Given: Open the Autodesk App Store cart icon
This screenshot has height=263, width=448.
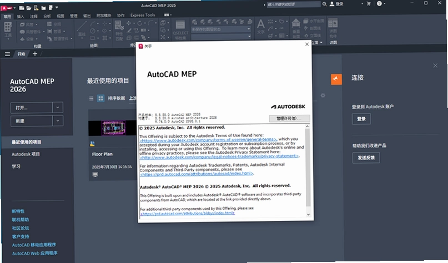Looking at the screenshot, I should [369, 4].
